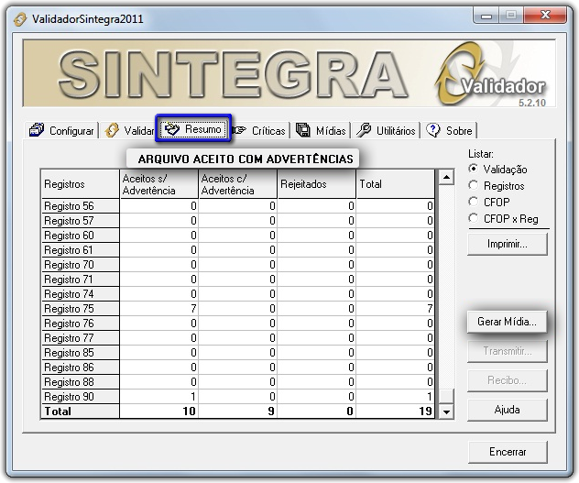Click the Mídias diskettes icon
Viewport: 579px width, 483px height.
303,130
